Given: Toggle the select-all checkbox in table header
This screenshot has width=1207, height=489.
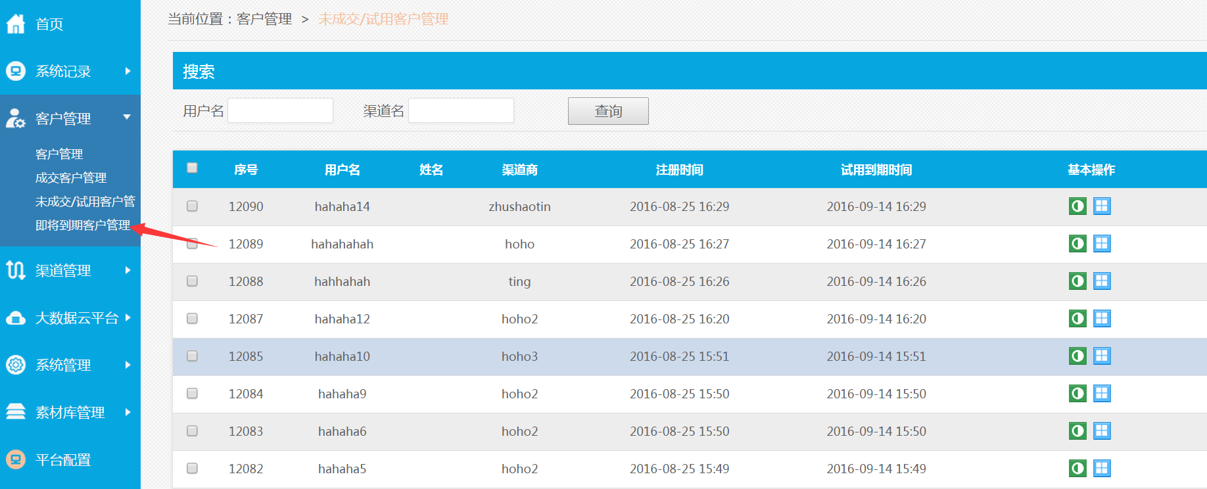Looking at the screenshot, I should coord(192,168).
